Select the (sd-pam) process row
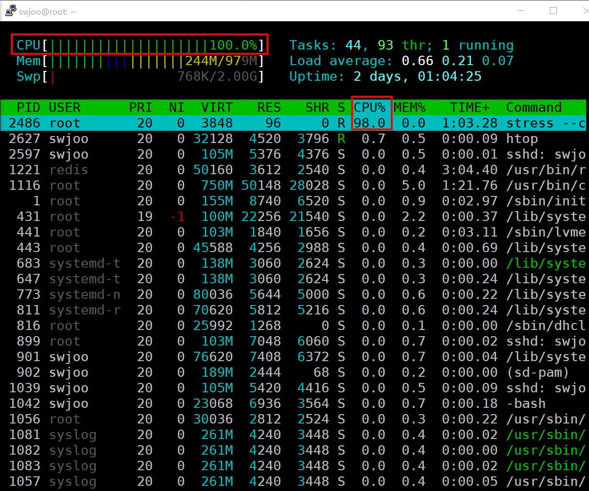The image size is (589, 491). tap(293, 372)
